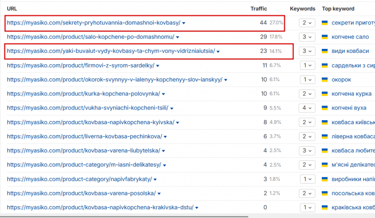Click top keyword 'види ковбаси'

click(x=350, y=51)
